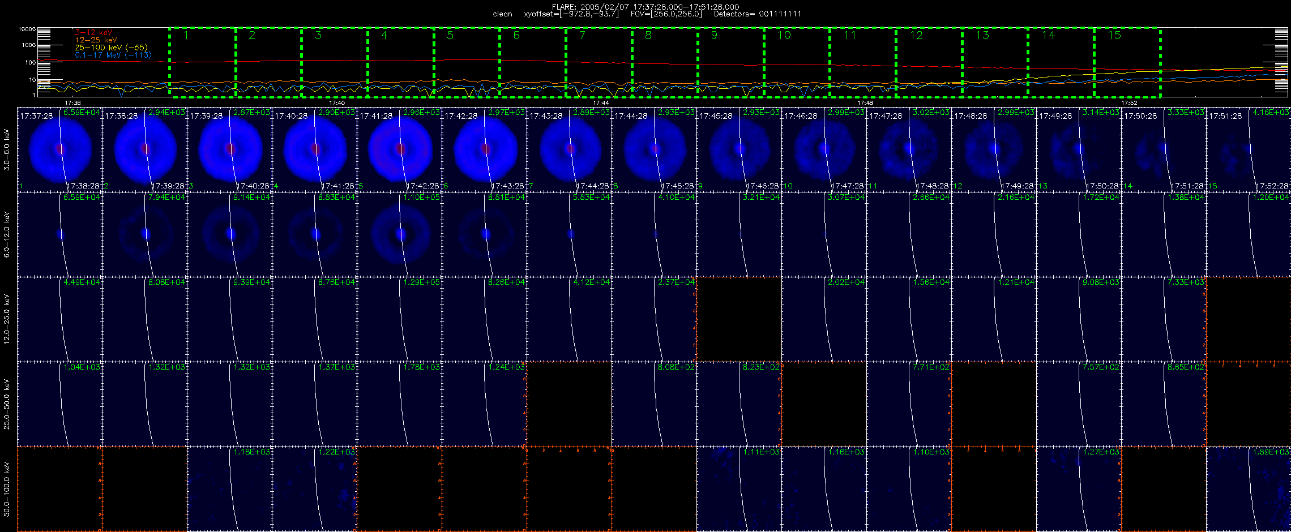Click the 12-25 keV legend label

(x=96, y=40)
